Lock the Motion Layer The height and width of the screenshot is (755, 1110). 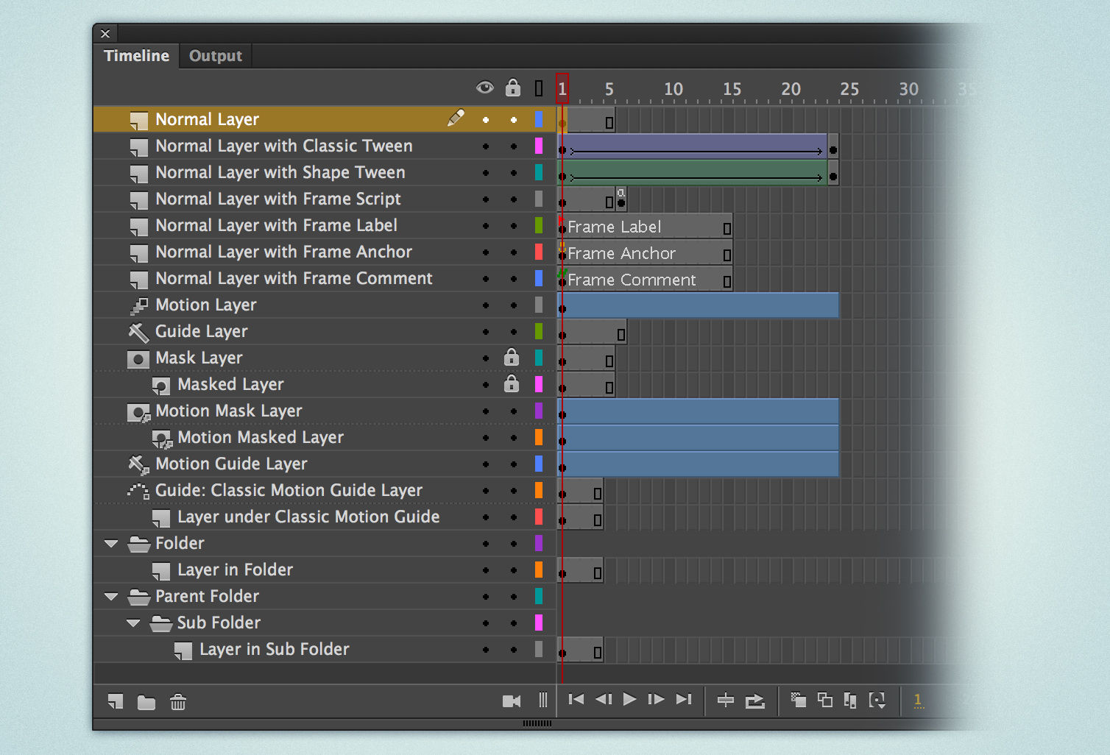(x=513, y=305)
